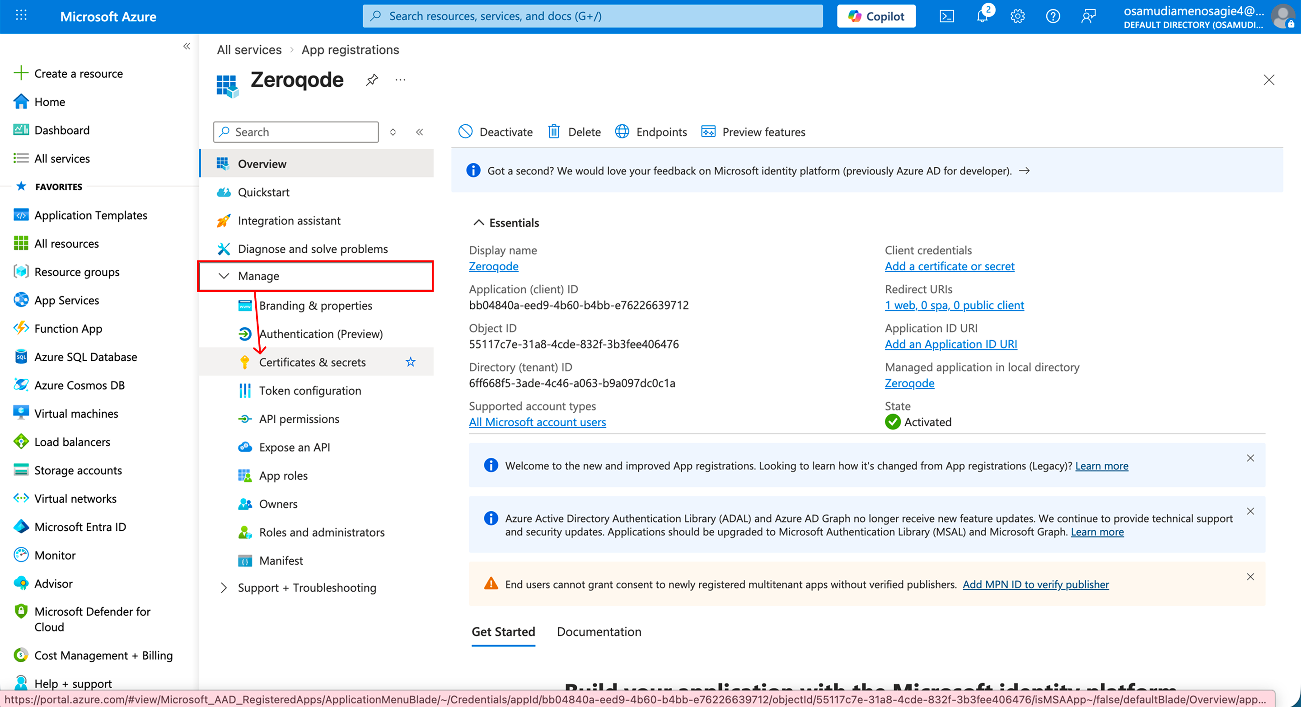The width and height of the screenshot is (1301, 707).
Task: Click Add a certificate or secret link
Action: pos(949,266)
